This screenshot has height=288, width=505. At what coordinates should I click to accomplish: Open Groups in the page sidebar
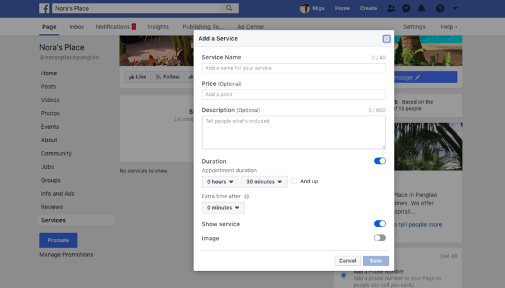tap(50, 180)
